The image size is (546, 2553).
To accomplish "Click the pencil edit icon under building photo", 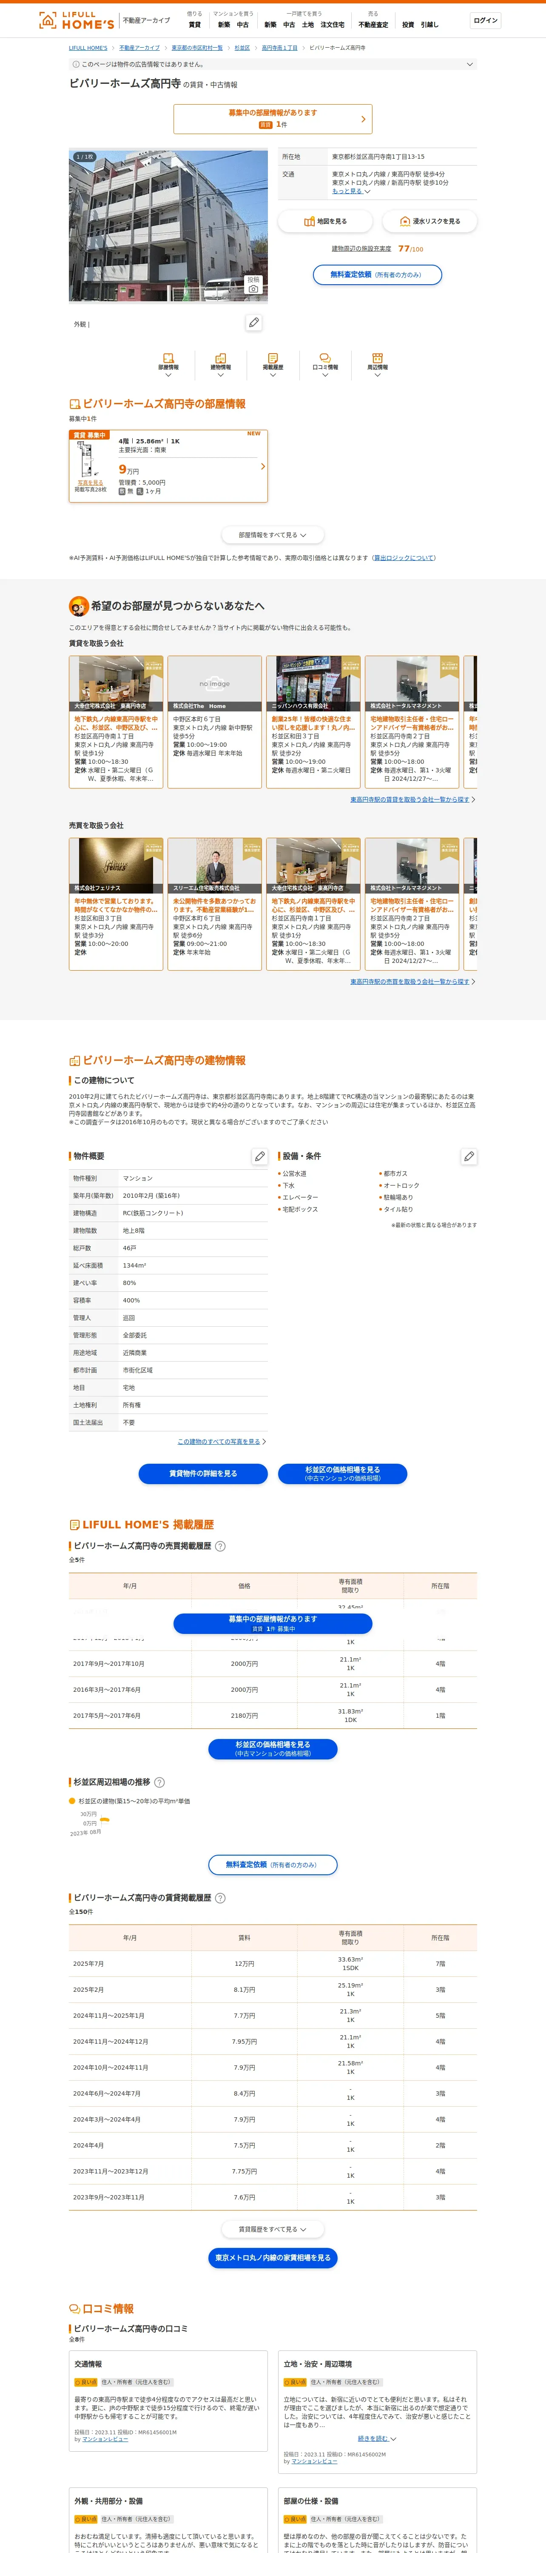I will [254, 322].
